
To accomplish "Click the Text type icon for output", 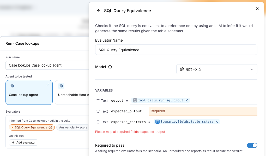I will 98,101.
